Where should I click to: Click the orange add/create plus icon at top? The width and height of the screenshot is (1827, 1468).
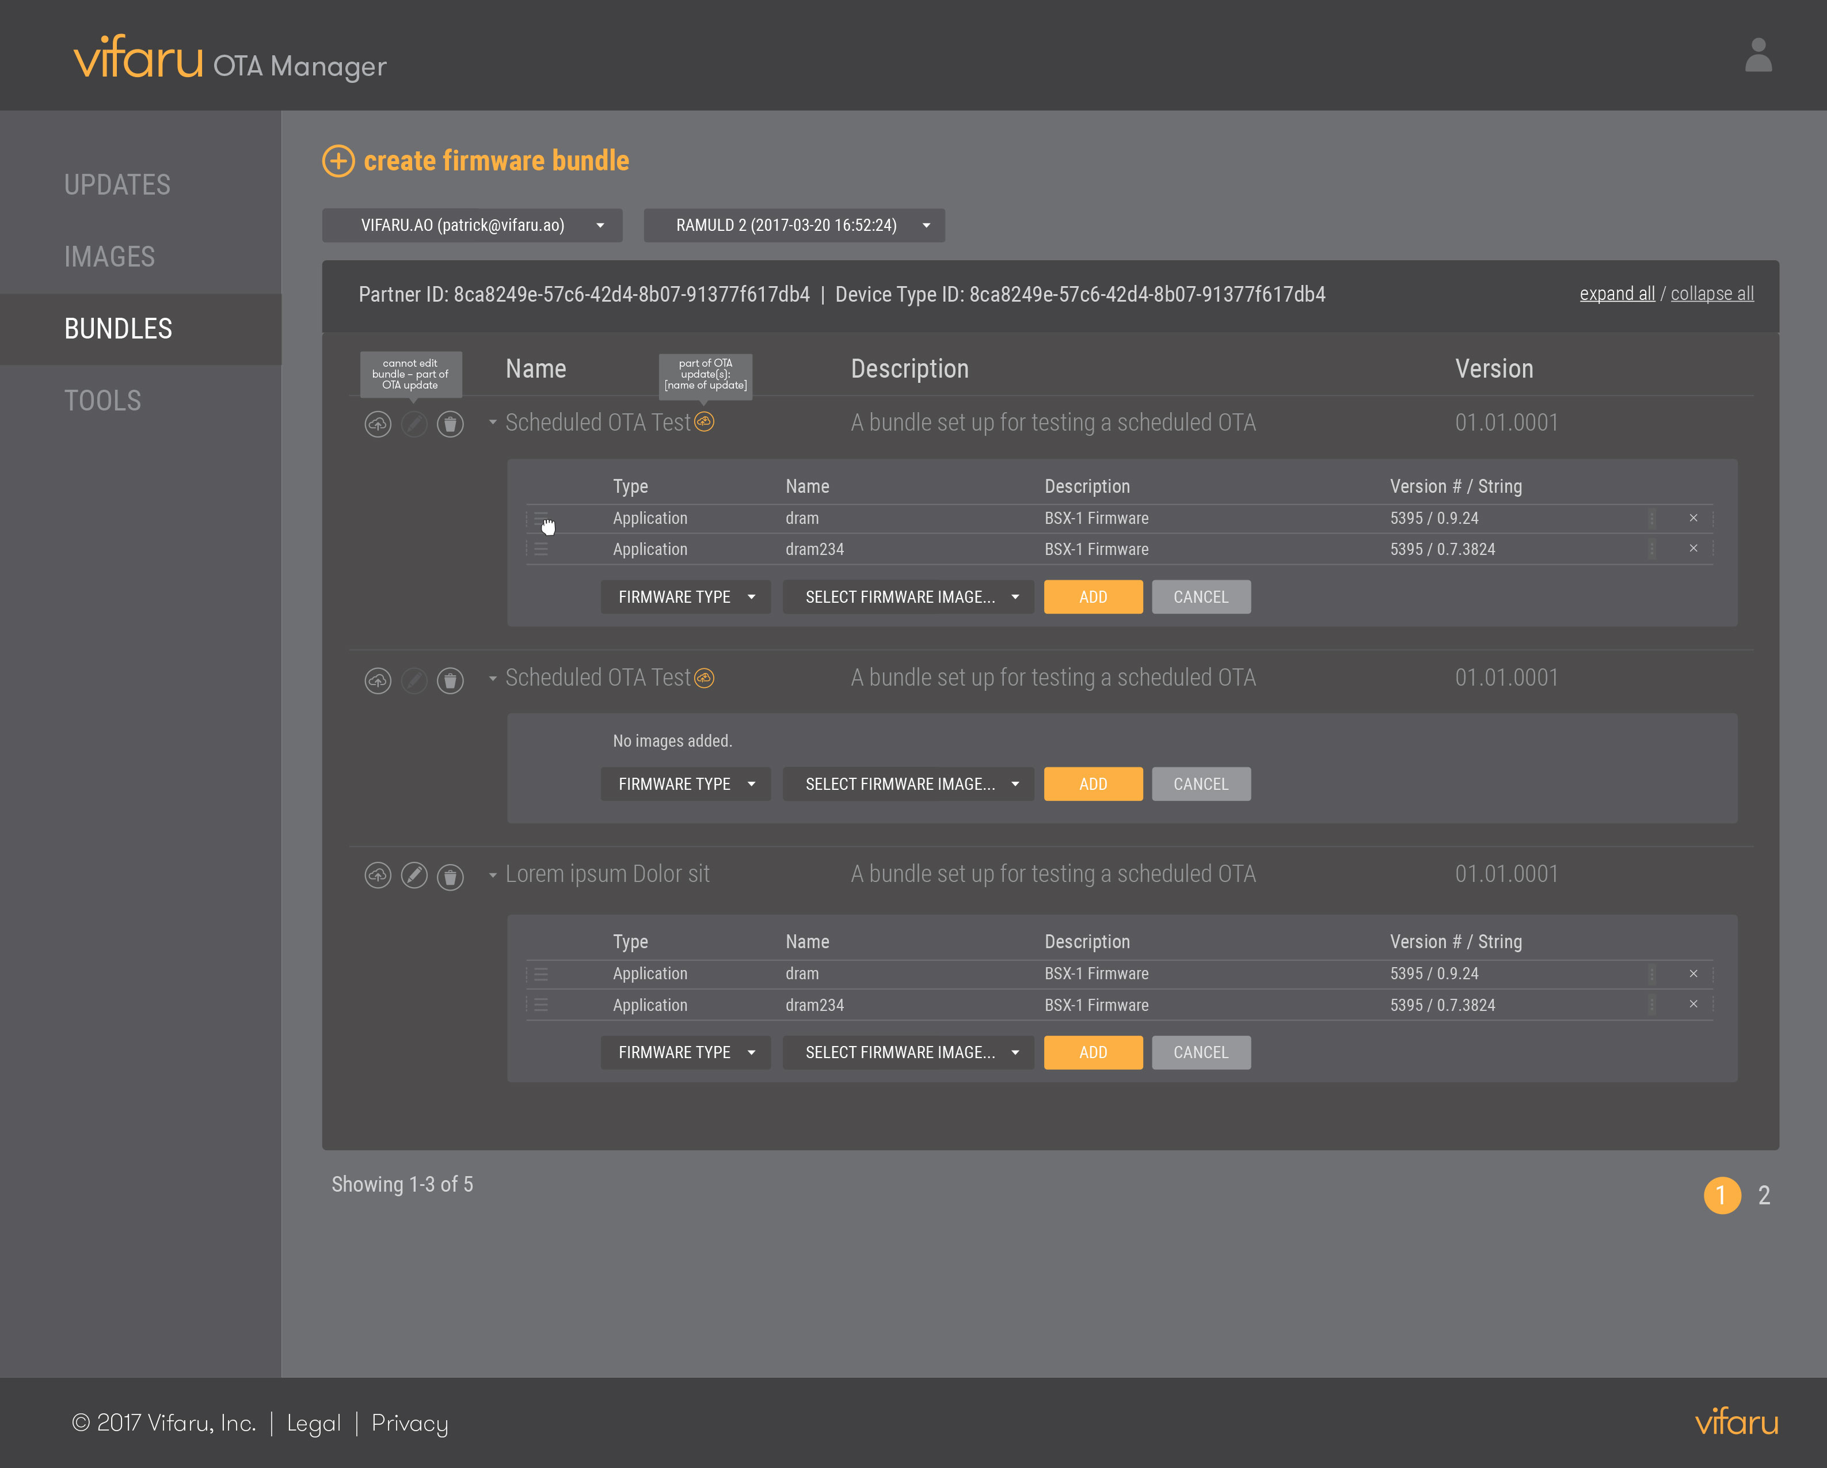coord(337,160)
